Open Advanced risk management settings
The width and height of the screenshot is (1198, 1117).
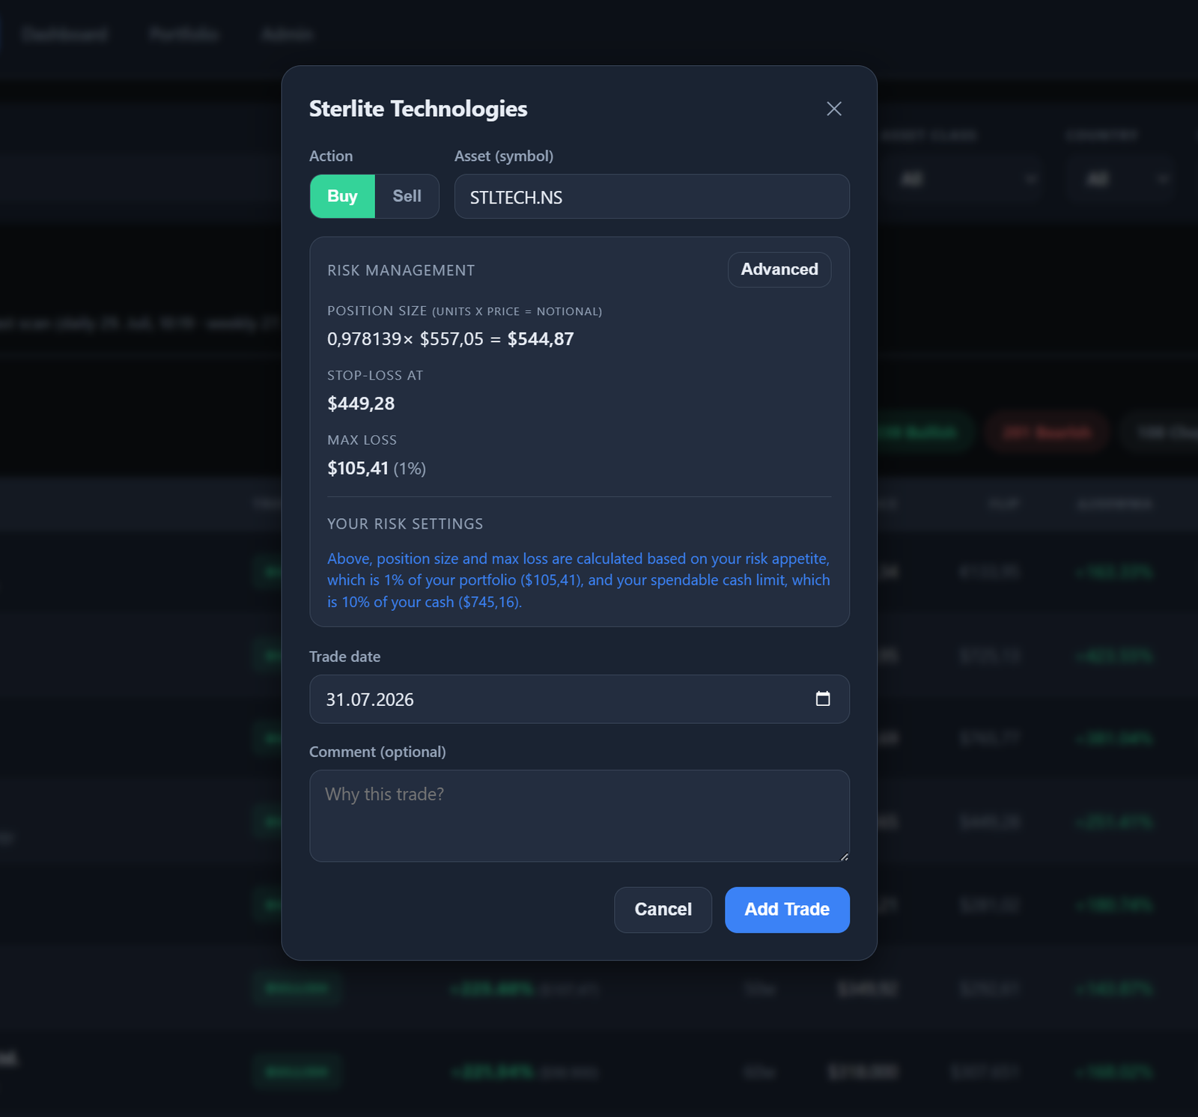(x=779, y=270)
